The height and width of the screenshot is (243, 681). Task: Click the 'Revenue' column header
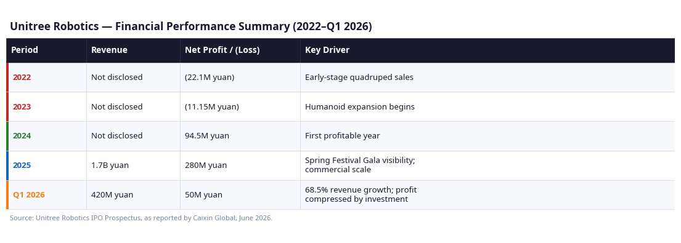[x=133, y=50]
